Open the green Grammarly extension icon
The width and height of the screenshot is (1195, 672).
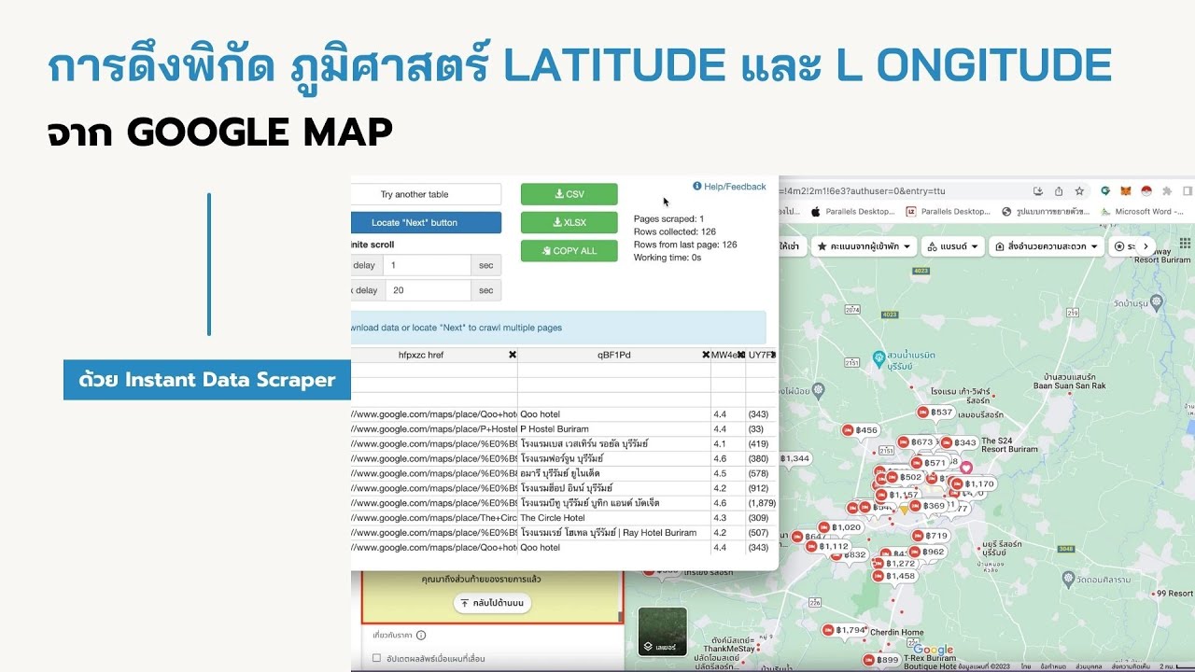(1105, 190)
